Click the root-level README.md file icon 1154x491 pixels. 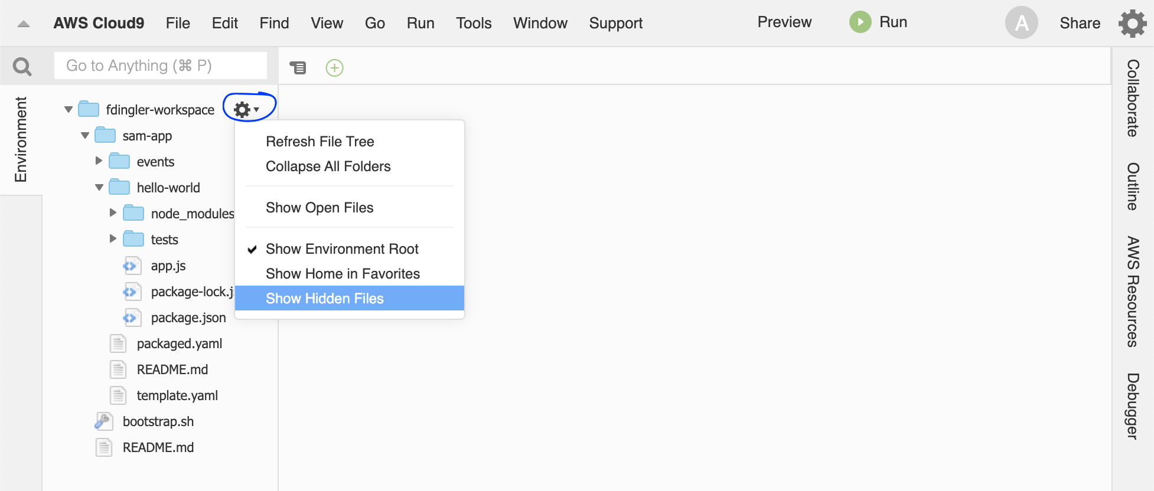tap(104, 447)
